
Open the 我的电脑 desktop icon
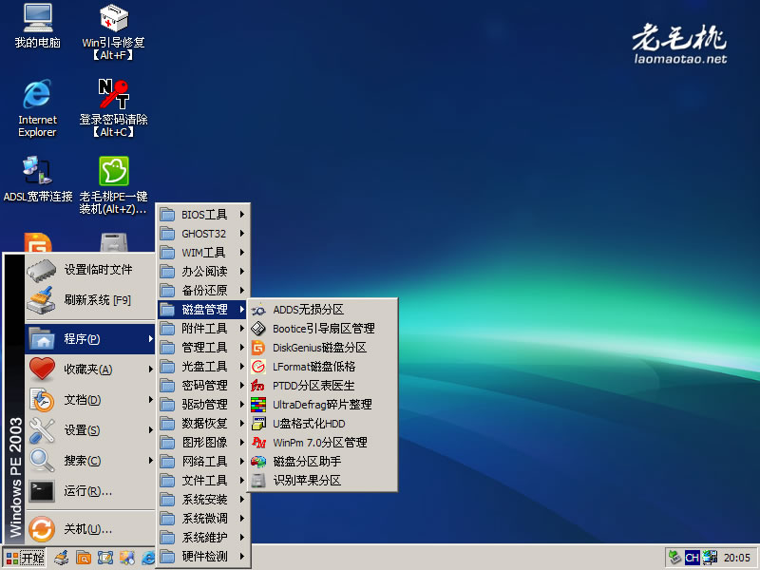38,26
